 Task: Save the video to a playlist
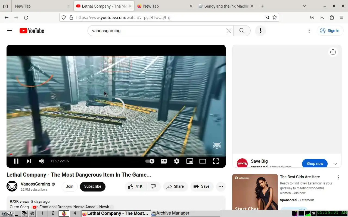201,186
